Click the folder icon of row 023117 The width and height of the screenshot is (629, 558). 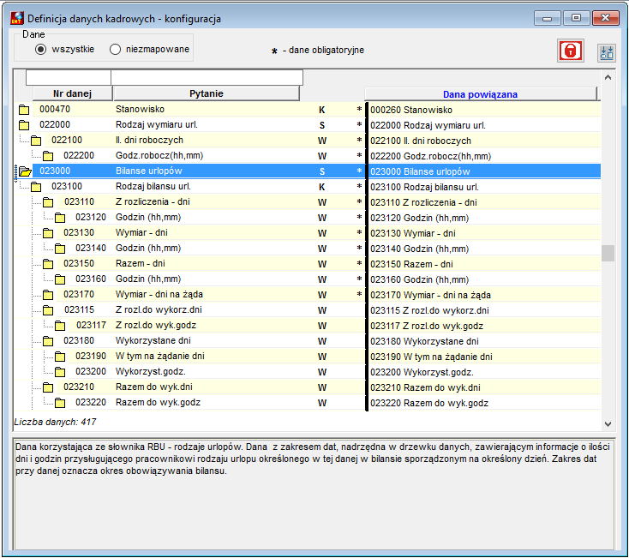point(60,326)
